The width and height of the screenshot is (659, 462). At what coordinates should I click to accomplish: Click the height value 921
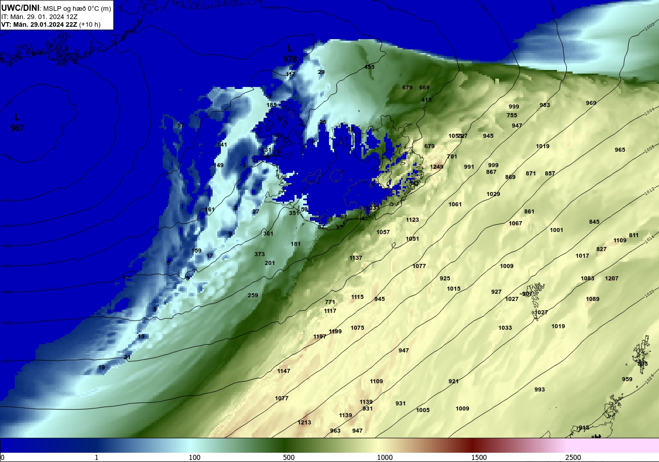(x=454, y=381)
